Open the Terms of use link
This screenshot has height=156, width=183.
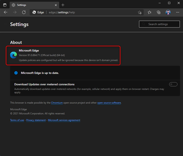click(17, 120)
